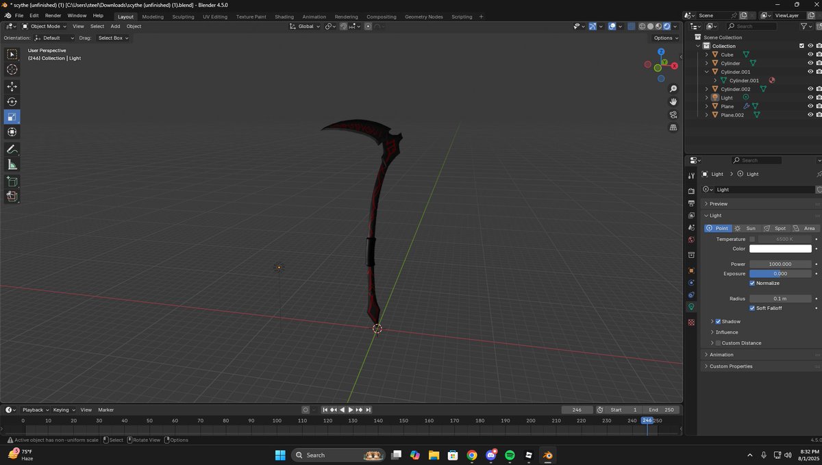The height and width of the screenshot is (465, 822).
Task: Open the File menu
Action: (19, 16)
